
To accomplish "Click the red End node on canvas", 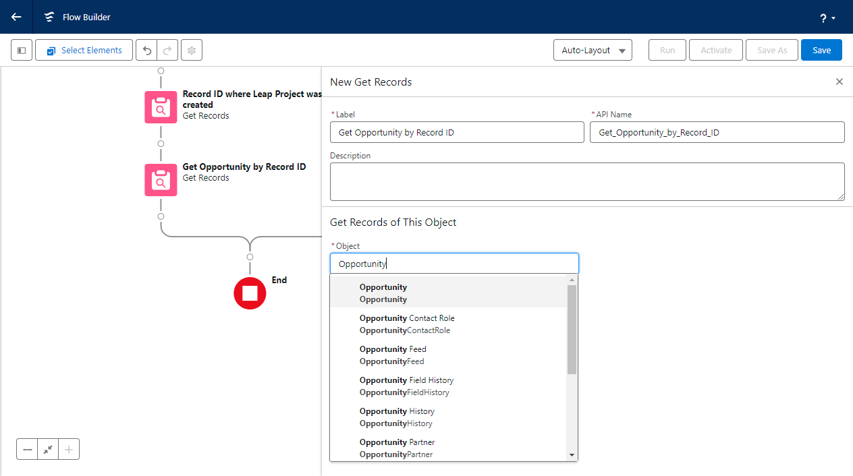I will (x=250, y=293).
